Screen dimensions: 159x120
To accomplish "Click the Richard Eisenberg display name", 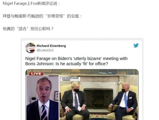I will (x=51, y=46).
